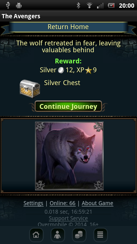Open the Settings link
The image size is (137, 244).
click(x=33, y=203)
